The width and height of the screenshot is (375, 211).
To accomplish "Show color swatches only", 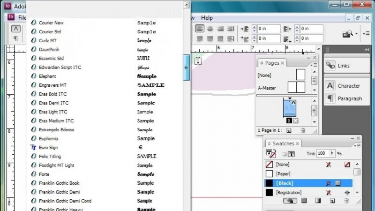I will click(304, 201).
